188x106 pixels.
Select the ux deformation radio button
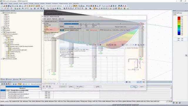(5, 16)
